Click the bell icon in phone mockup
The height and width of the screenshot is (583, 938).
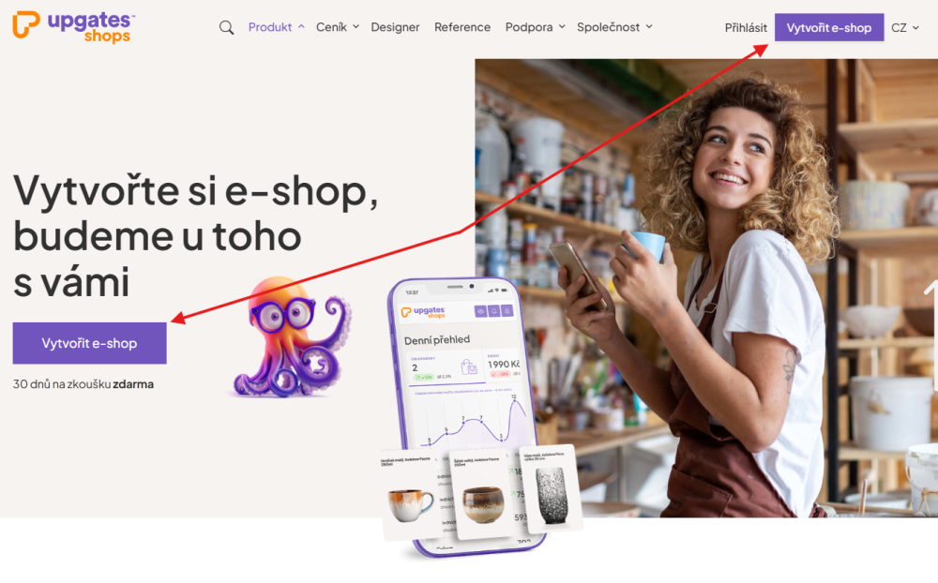coord(494,311)
